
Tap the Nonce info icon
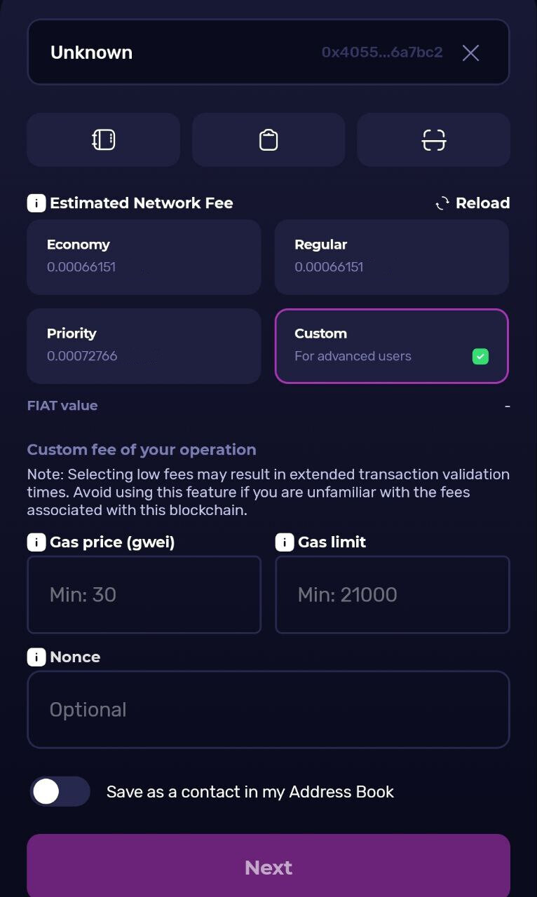(x=36, y=657)
